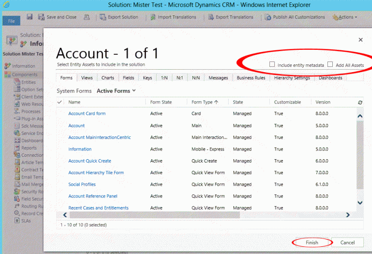Viewport: 372px width, 254px height.
Task: Click the grid scroll down arrow
Action: point(360,203)
